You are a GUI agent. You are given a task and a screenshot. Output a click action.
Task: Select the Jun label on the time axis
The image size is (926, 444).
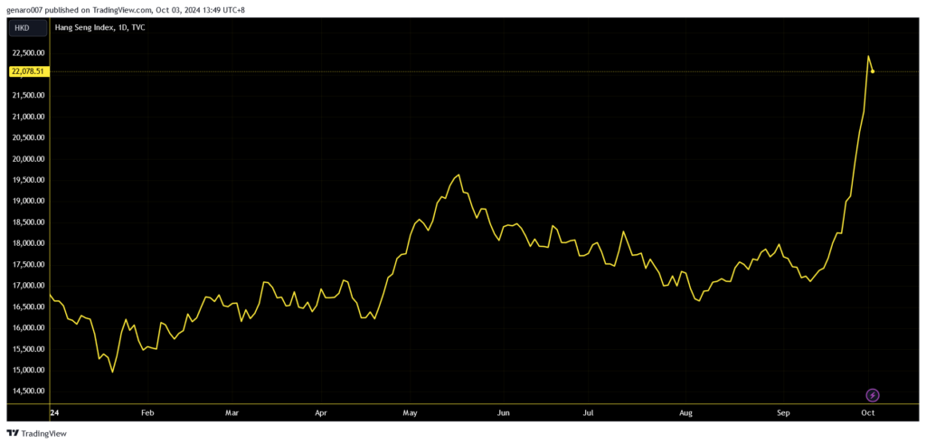pos(503,412)
